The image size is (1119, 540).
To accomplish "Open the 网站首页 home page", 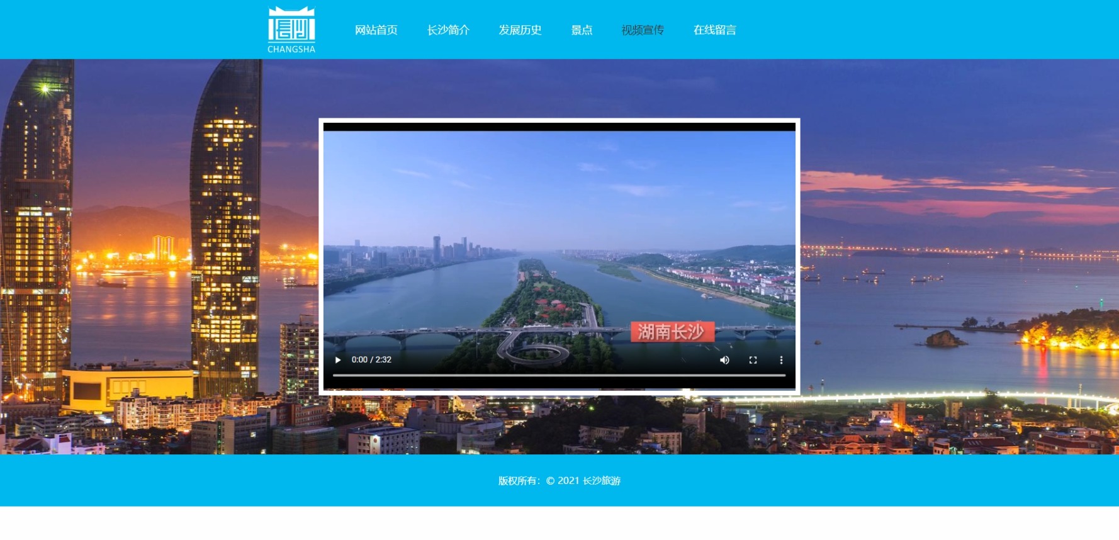I will 376,30.
